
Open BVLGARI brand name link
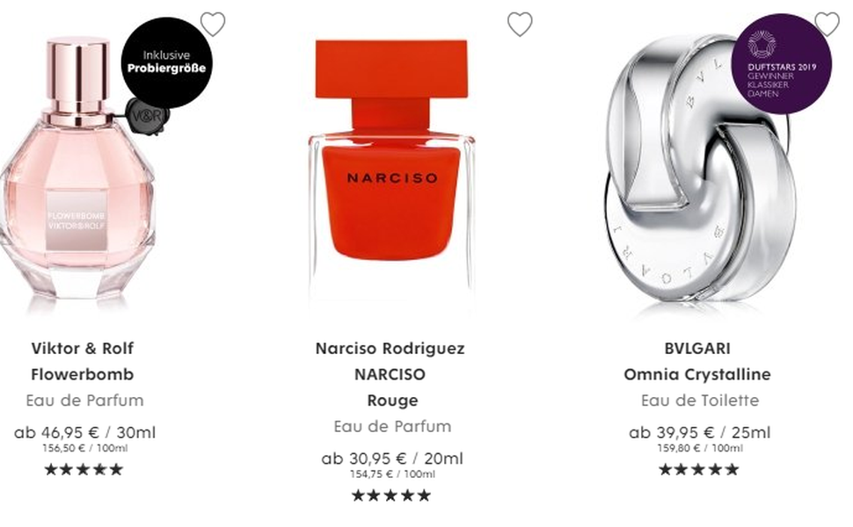[x=697, y=348]
